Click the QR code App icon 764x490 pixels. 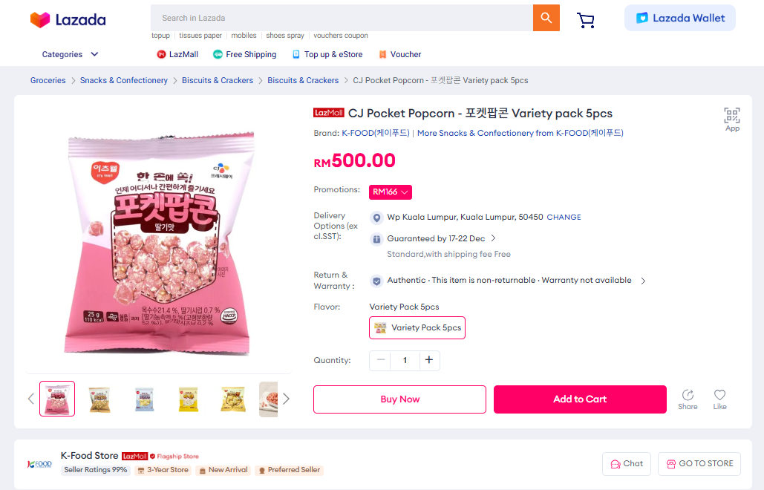point(732,115)
